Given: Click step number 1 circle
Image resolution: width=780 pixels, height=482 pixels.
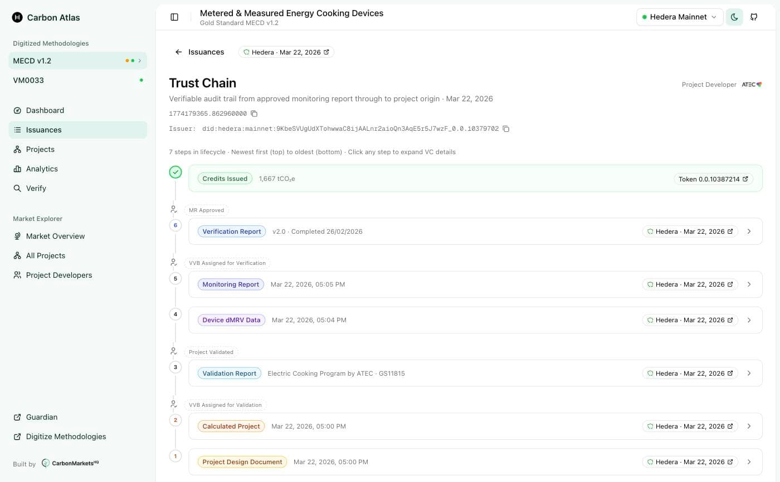Looking at the screenshot, I should [x=175, y=456].
